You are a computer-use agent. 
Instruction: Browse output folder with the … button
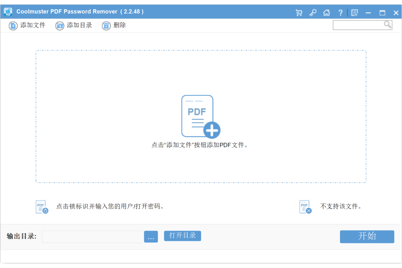151,237
